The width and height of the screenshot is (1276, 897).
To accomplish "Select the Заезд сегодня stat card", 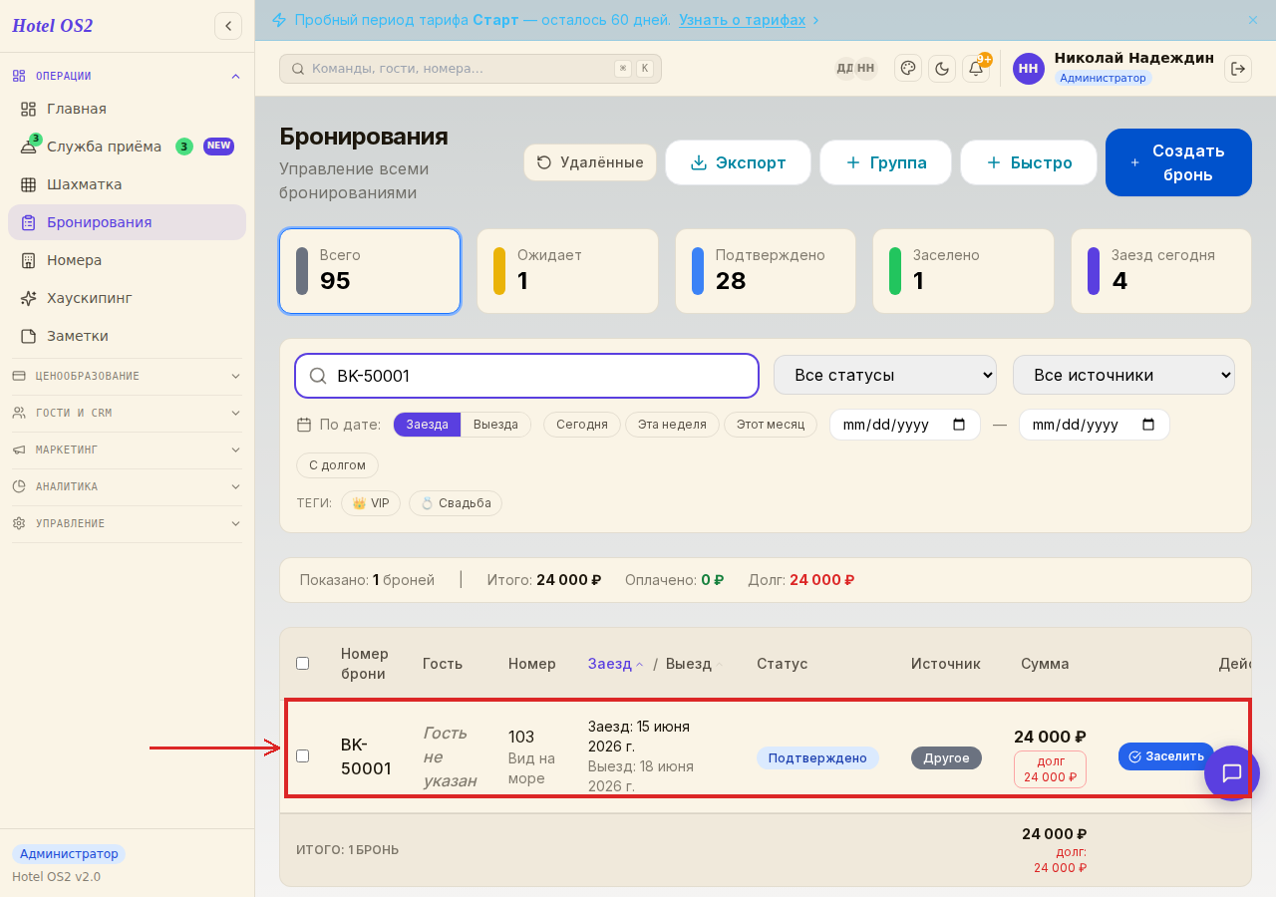I will point(1161,271).
